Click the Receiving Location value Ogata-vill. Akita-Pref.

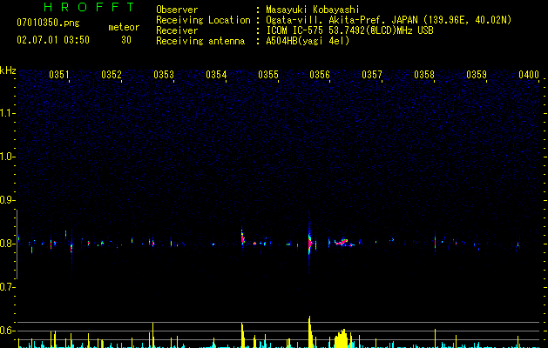point(327,20)
